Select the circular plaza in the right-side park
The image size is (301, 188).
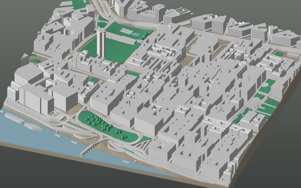[266, 85]
